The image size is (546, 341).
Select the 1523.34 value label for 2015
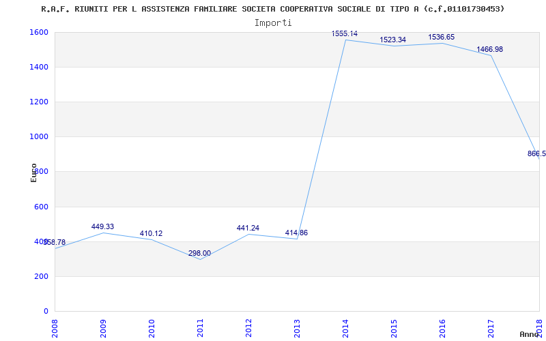click(393, 40)
